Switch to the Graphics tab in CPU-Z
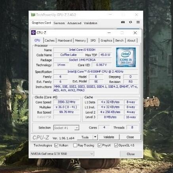The height and width of the screenshot is (173, 173). click(106, 40)
